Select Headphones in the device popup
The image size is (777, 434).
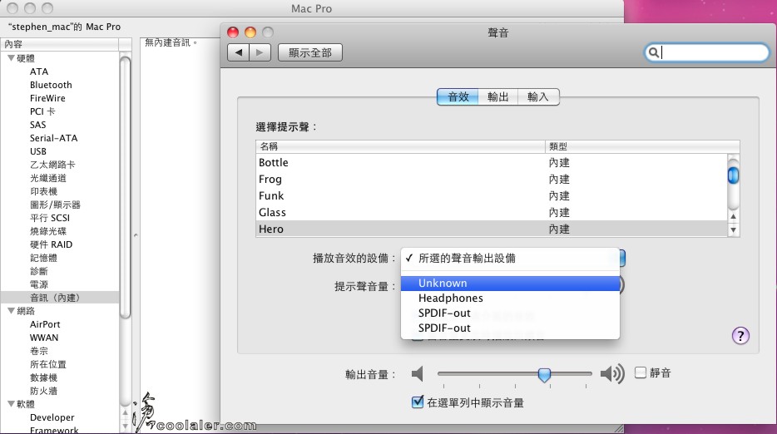(511, 298)
